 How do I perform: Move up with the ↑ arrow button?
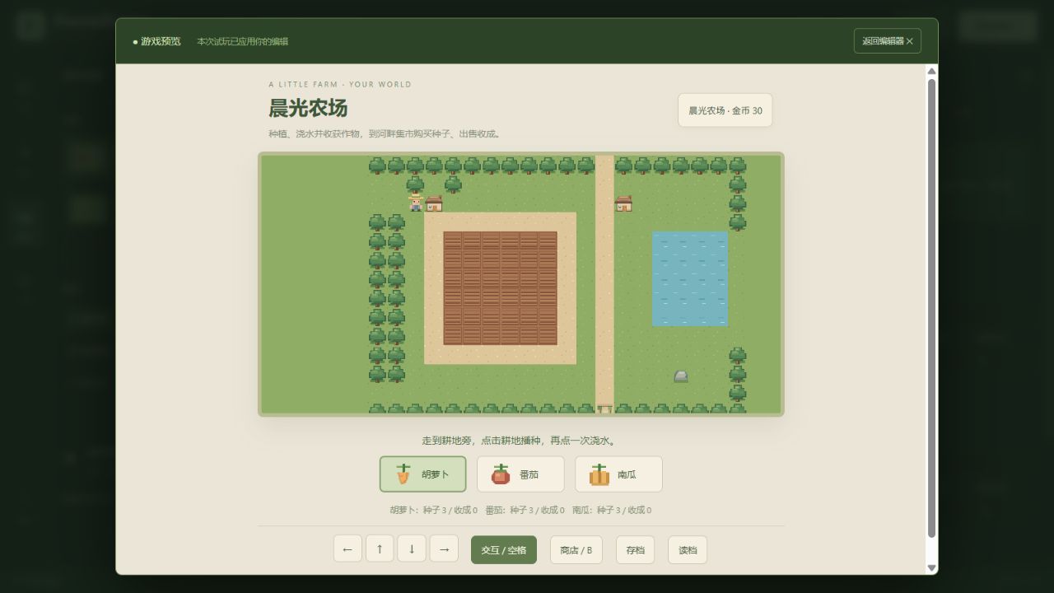(x=380, y=549)
